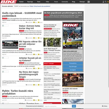109x109 pixels.
Task: Open the Community menu item
Action: tap(65, 2)
